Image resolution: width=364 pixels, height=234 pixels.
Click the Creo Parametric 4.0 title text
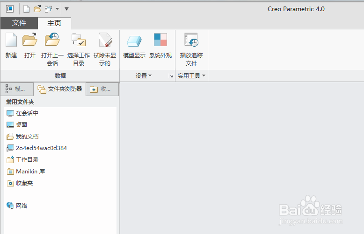[x=296, y=9]
